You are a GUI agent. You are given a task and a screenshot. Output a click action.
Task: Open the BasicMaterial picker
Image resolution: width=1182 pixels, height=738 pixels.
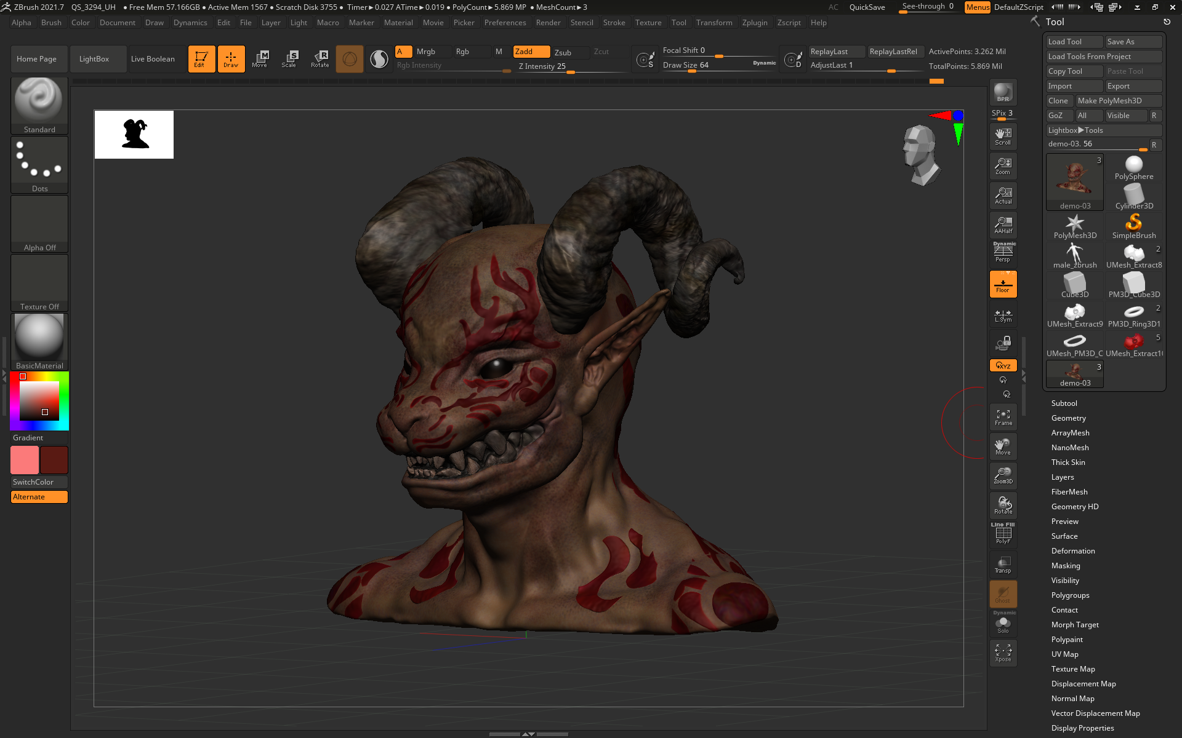(x=39, y=341)
